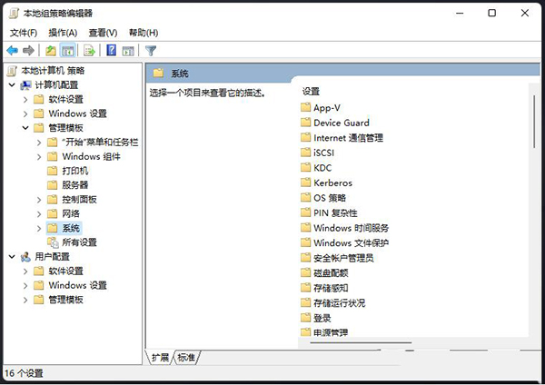The height and width of the screenshot is (385, 545).
Task: Click the export list toolbar icon
Action: tap(90, 50)
